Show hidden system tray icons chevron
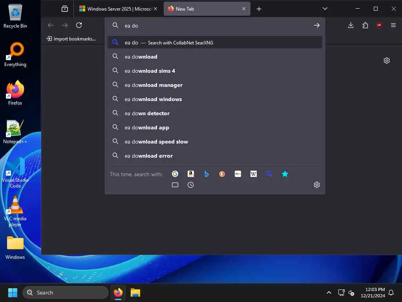This screenshot has width=402, height=302. tap(329, 293)
